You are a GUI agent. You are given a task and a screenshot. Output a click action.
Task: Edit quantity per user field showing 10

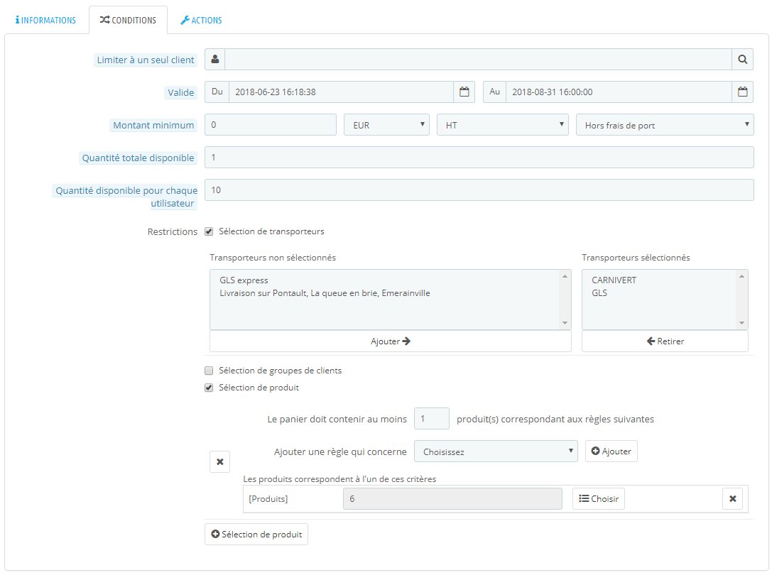point(479,190)
